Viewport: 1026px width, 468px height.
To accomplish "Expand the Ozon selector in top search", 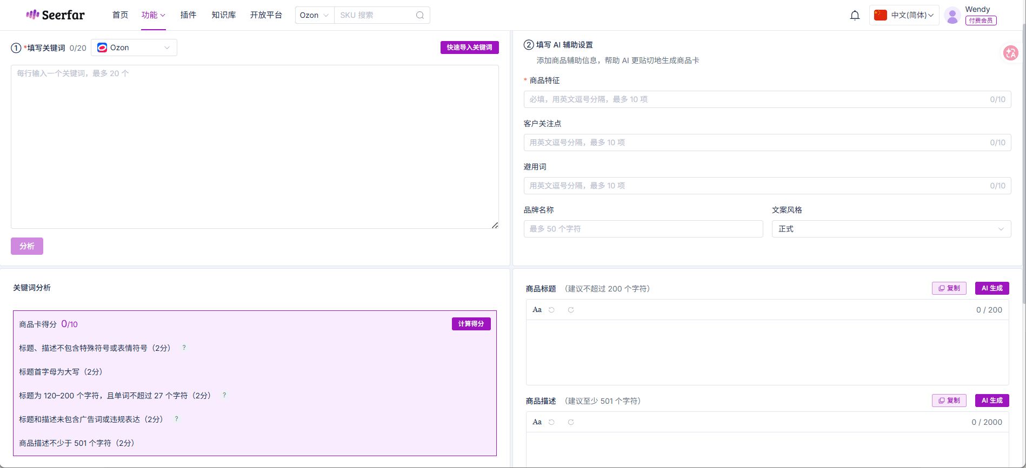I will tap(315, 15).
